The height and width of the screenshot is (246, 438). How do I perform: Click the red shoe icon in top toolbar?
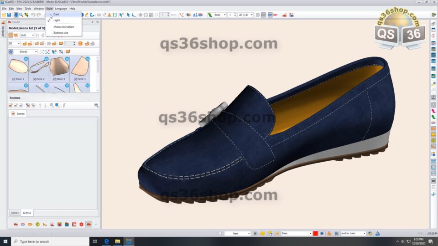[285, 15]
